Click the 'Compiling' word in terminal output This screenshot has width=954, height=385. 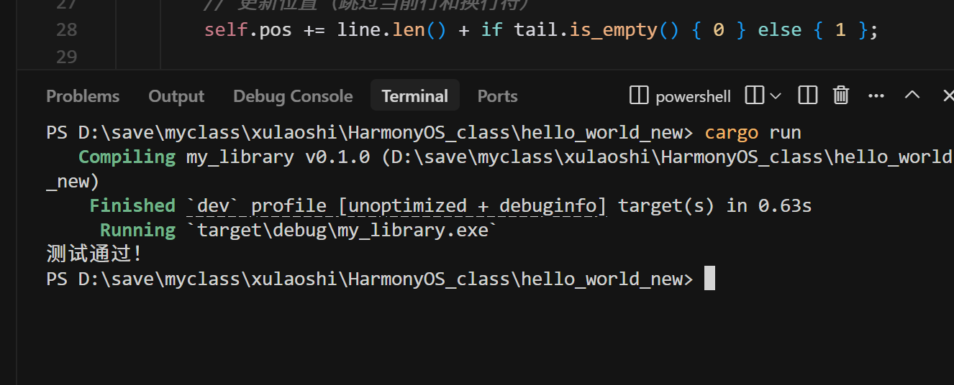click(127, 157)
